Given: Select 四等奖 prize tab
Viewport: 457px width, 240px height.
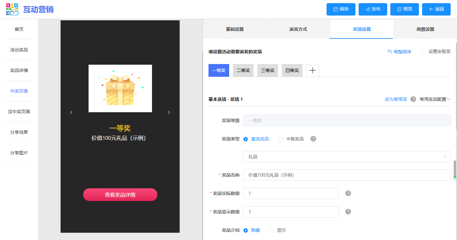Looking at the screenshot, I should coord(292,70).
